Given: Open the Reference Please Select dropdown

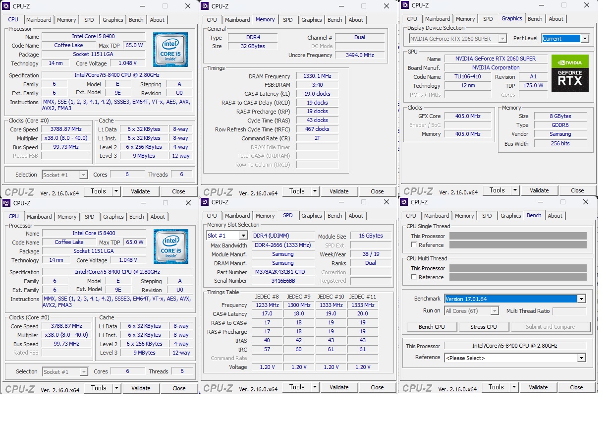Looking at the screenshot, I should 581,358.
